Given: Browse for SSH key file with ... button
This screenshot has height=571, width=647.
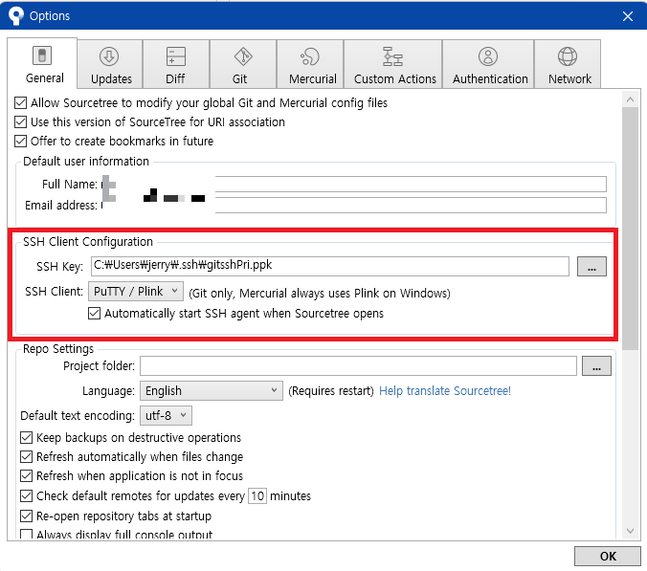Looking at the screenshot, I should coord(591,266).
